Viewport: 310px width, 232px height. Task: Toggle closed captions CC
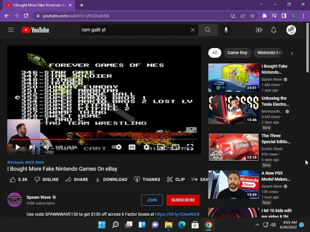point(132,147)
